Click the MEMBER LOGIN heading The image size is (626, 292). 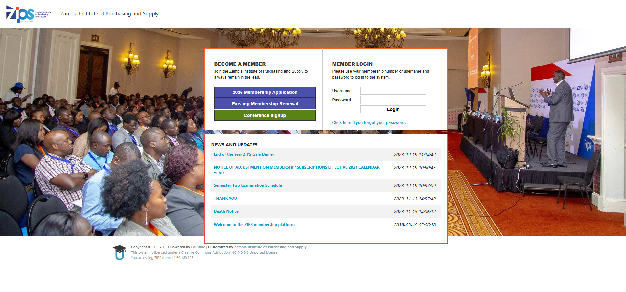(x=352, y=64)
